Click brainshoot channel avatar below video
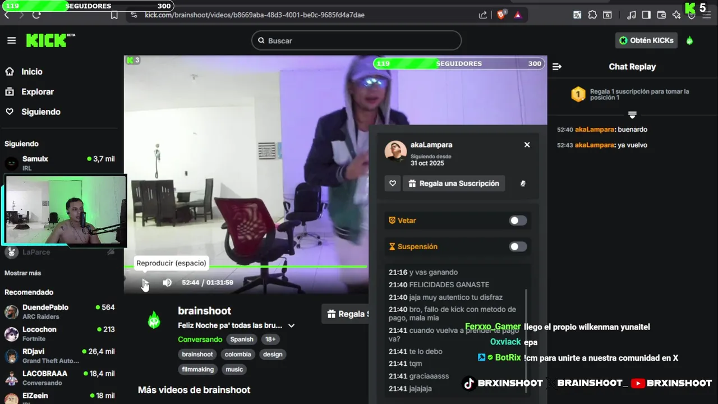This screenshot has height=404, width=718. pyautogui.click(x=154, y=319)
